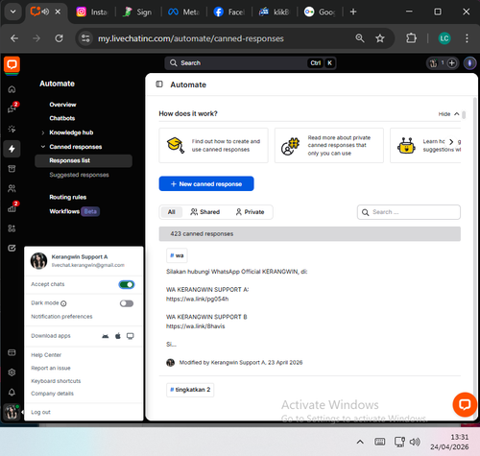The height and width of the screenshot is (456, 480).
Task: Bookmark this page with the star icon
Action: click(380, 38)
